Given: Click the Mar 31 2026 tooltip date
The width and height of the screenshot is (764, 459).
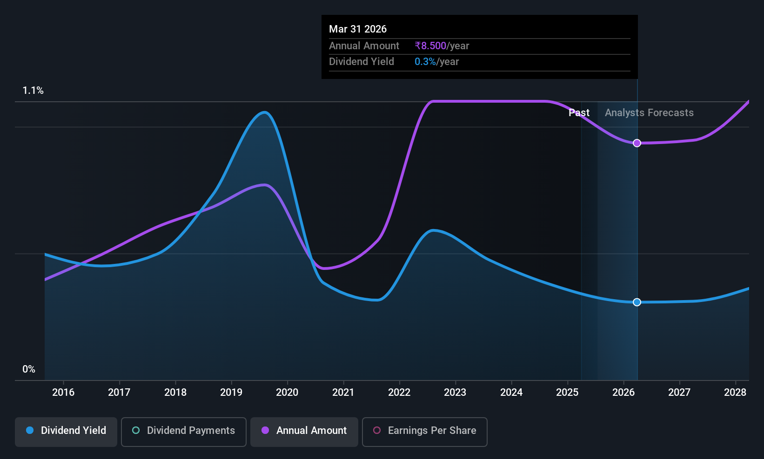Looking at the screenshot, I should [x=358, y=29].
